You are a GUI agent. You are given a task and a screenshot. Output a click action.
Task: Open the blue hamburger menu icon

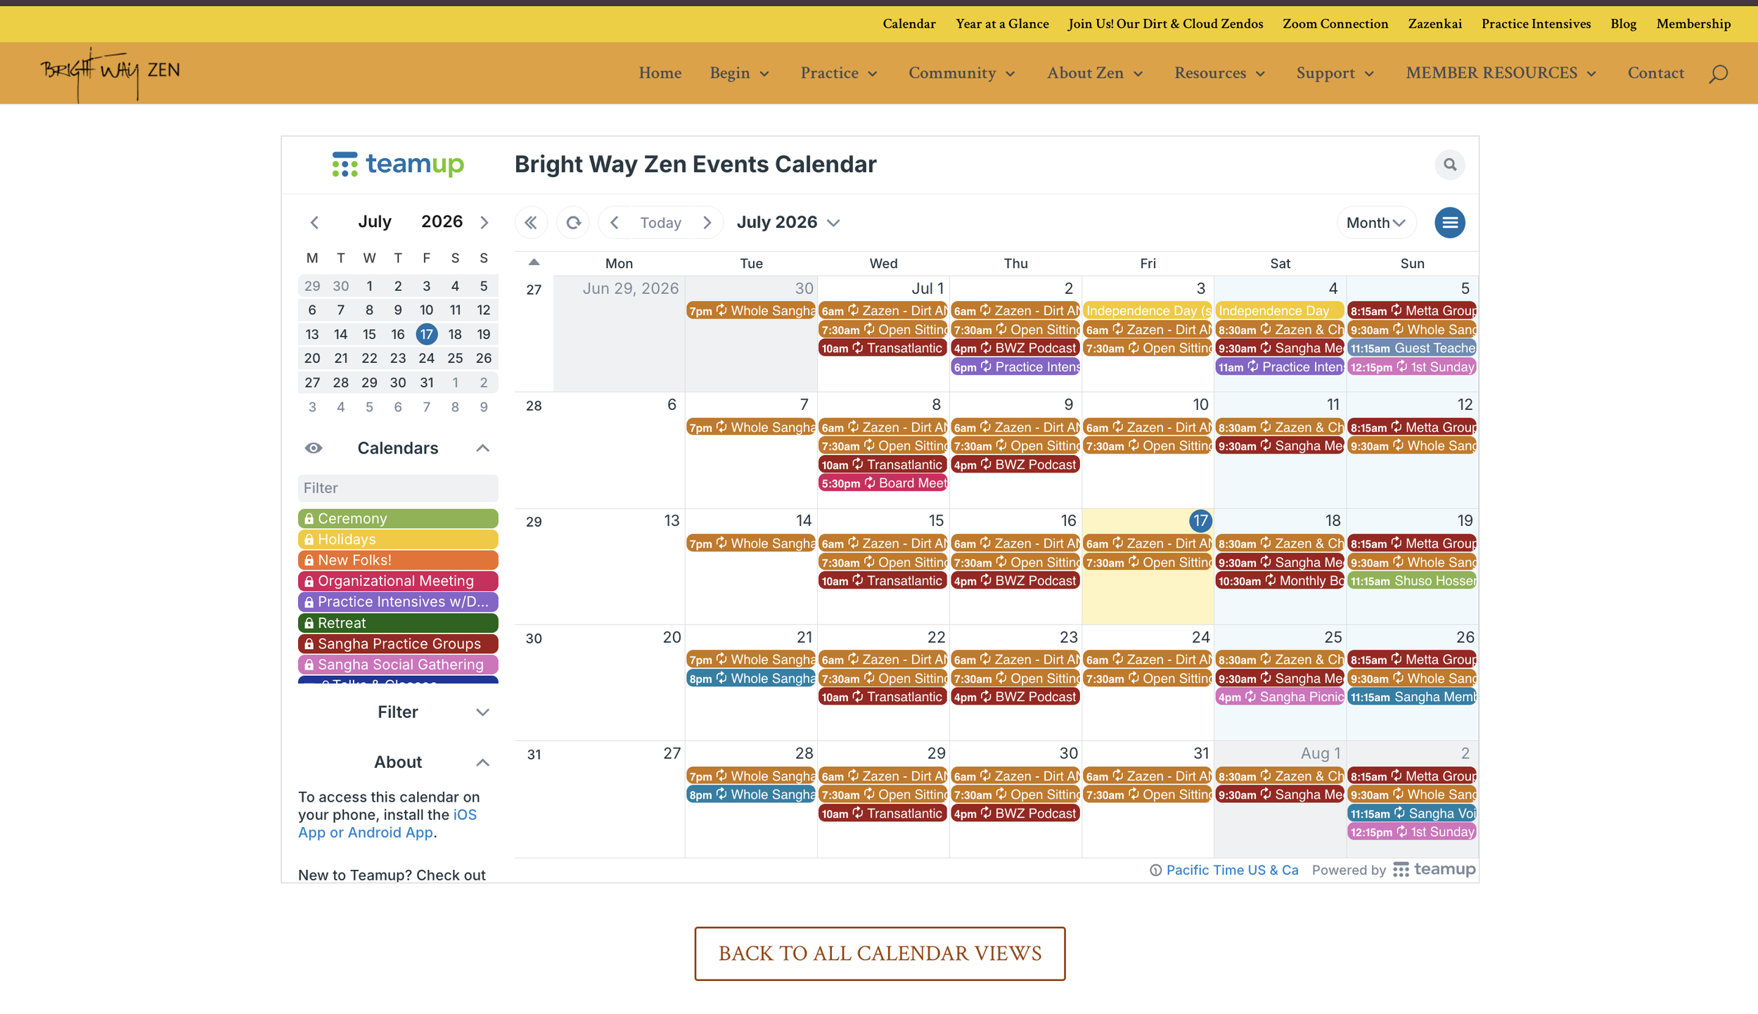[x=1449, y=222]
